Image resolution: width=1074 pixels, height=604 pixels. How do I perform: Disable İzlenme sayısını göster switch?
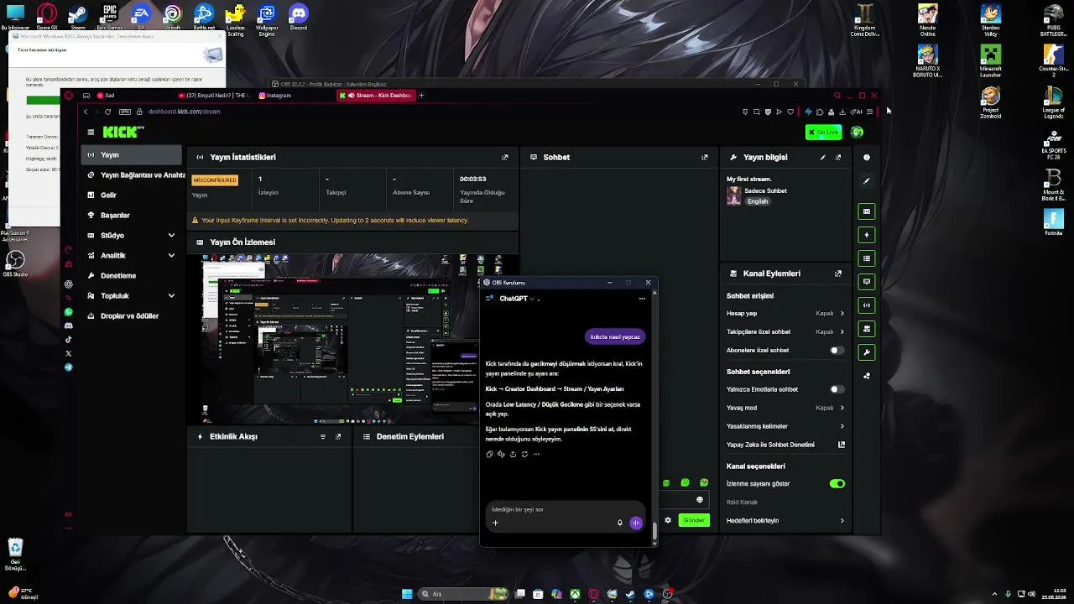point(837,484)
